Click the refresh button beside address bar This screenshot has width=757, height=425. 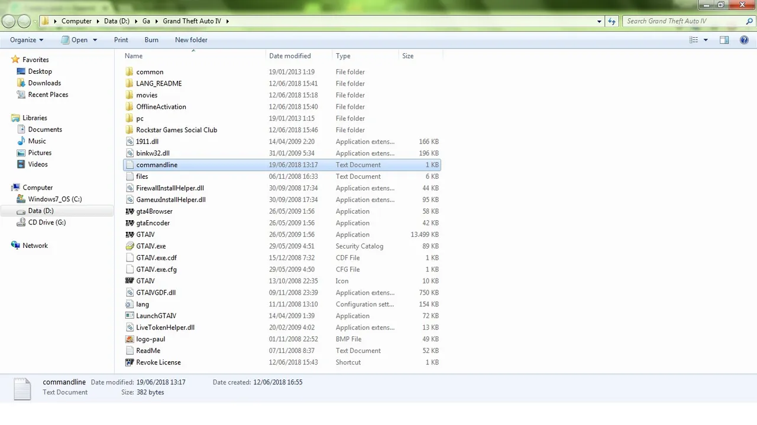[612, 21]
